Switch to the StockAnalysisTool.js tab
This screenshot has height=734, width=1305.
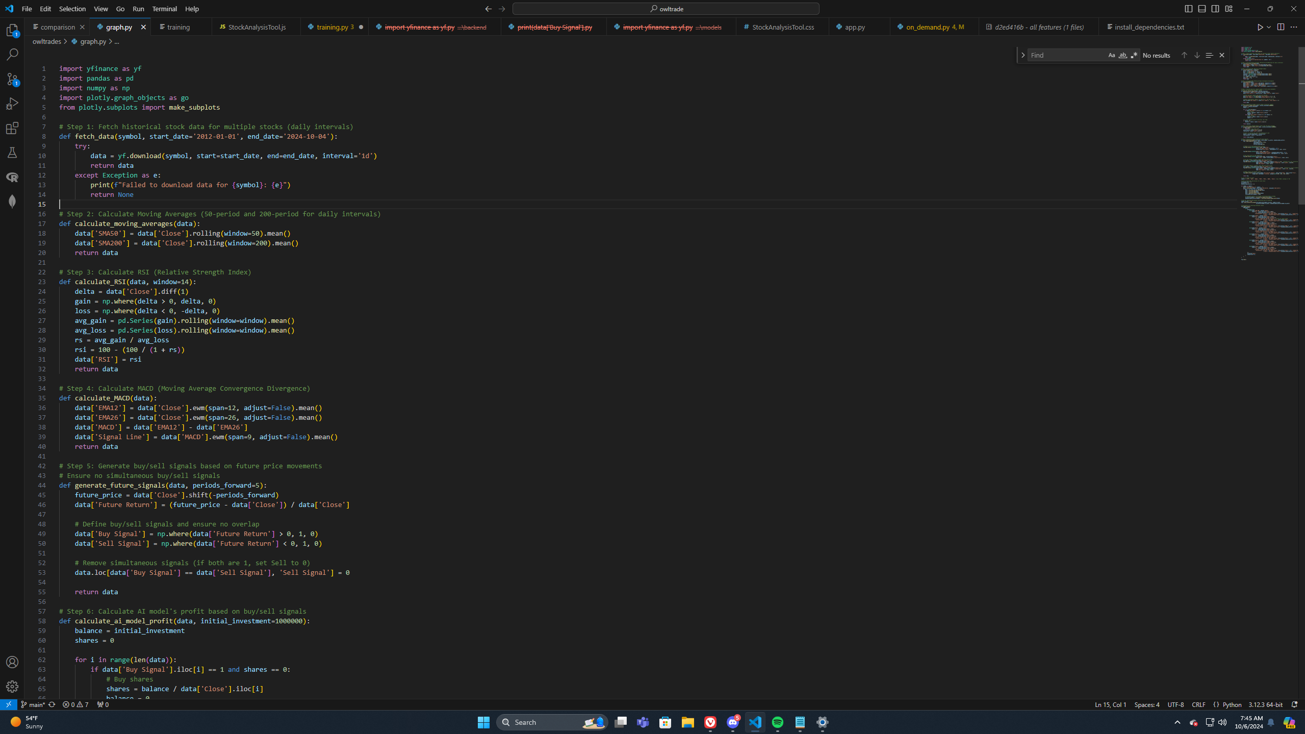coord(257,27)
